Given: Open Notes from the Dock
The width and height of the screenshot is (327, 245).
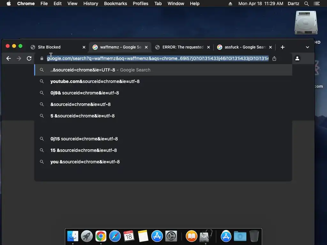Looking at the screenshot, I should tap(143, 236).
